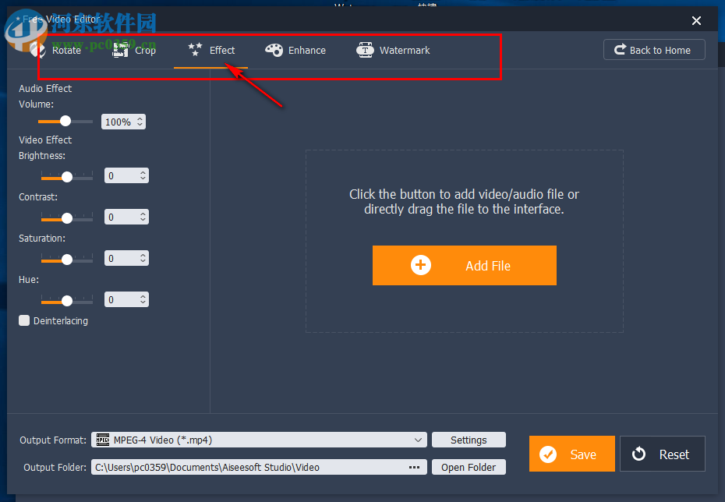Switch to the Crop tab
The height and width of the screenshot is (502, 725).
[134, 50]
